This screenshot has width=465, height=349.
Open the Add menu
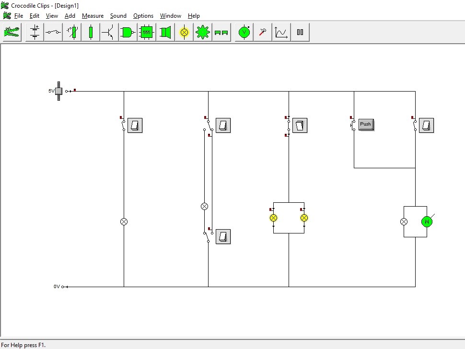pos(70,16)
